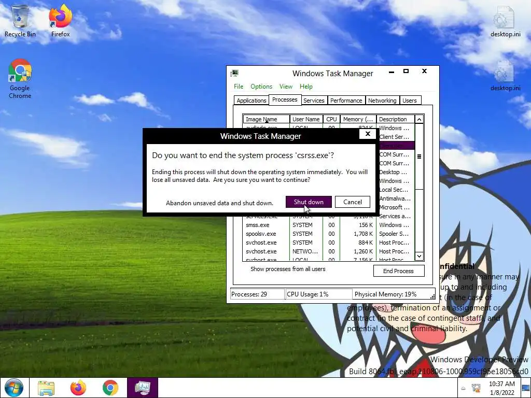Image resolution: width=531 pixels, height=398 pixels.
Task: Switch to the Performance tab
Action: pos(346,101)
